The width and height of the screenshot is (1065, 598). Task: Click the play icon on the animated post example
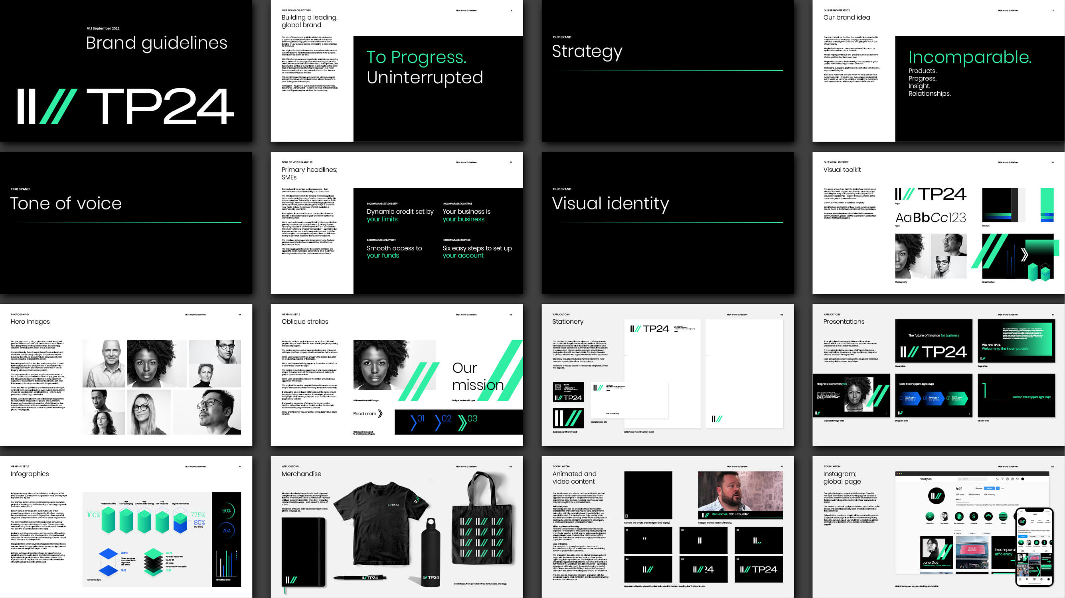click(x=627, y=516)
